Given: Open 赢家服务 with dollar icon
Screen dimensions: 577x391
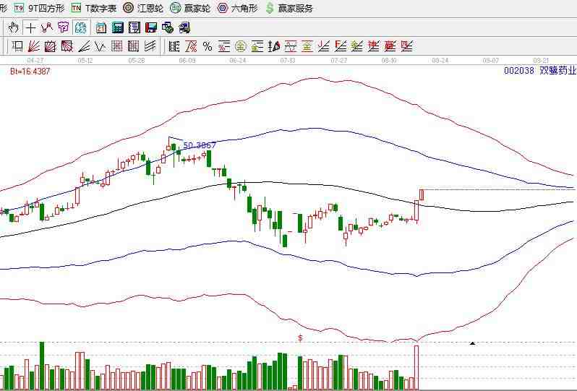Looking at the screenshot, I should click(x=289, y=8).
